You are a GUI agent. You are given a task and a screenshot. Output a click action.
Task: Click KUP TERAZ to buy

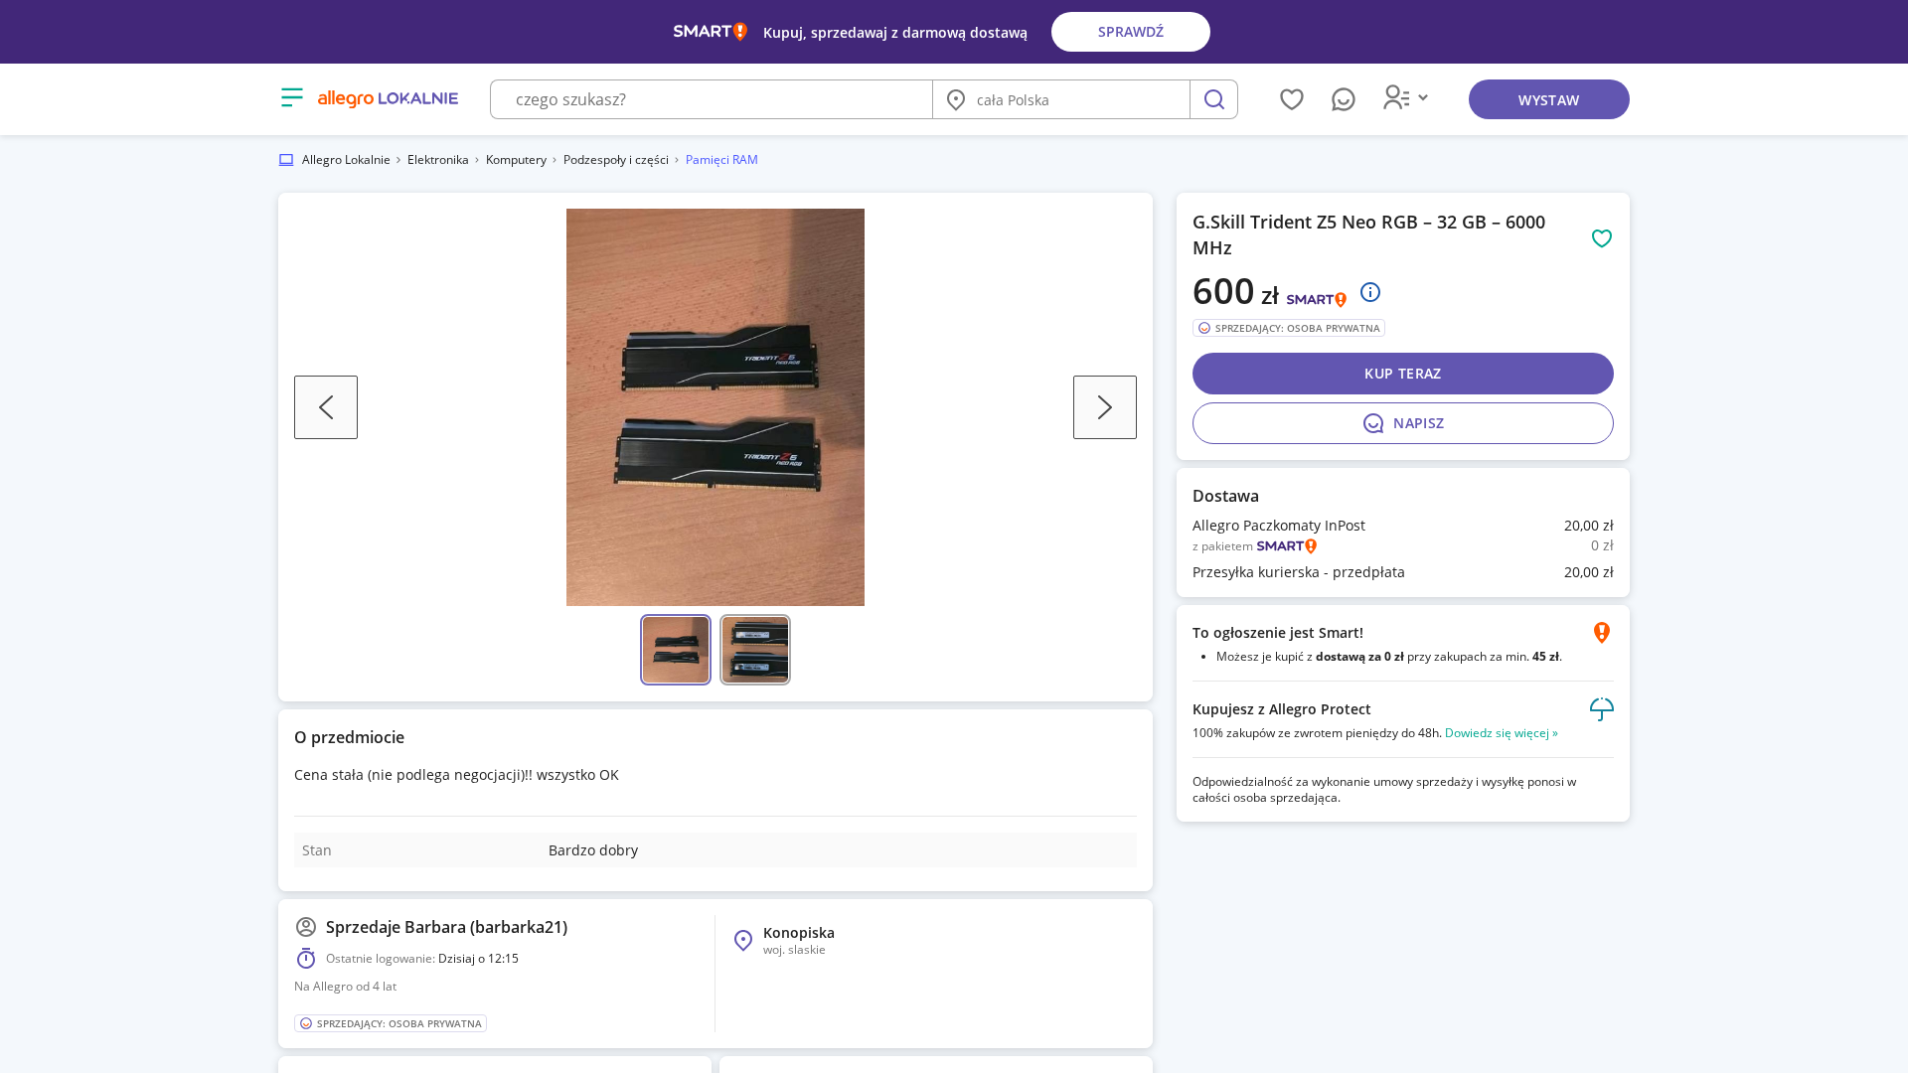click(x=1403, y=374)
